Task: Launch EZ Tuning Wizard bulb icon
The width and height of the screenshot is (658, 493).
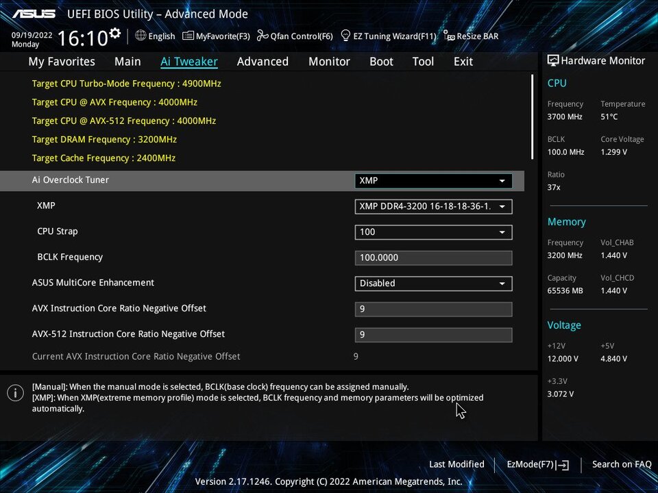Action: (x=345, y=36)
